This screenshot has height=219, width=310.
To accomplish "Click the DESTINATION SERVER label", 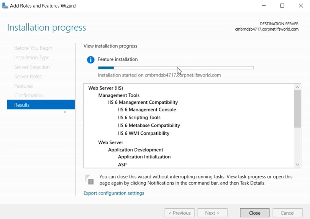I will point(279,24).
